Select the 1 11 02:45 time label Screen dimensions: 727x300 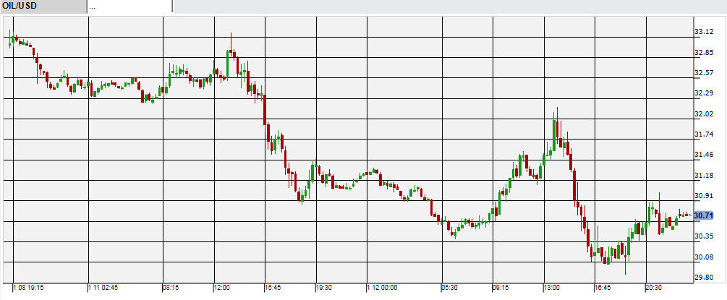coord(104,287)
